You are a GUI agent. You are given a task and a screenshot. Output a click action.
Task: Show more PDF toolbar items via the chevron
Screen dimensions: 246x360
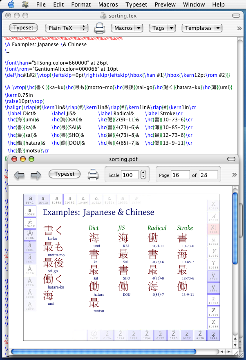234,175
